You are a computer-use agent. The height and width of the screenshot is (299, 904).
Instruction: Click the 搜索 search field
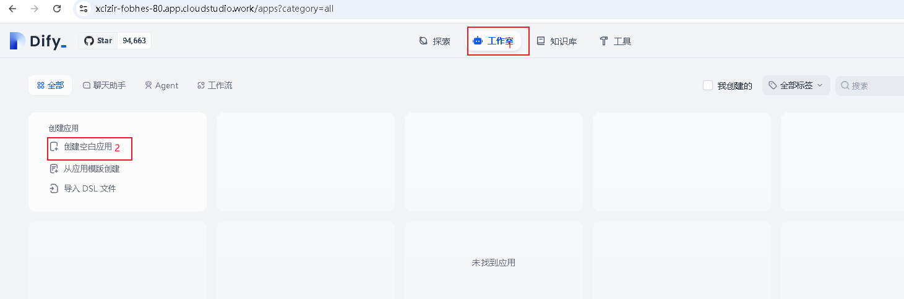point(872,86)
